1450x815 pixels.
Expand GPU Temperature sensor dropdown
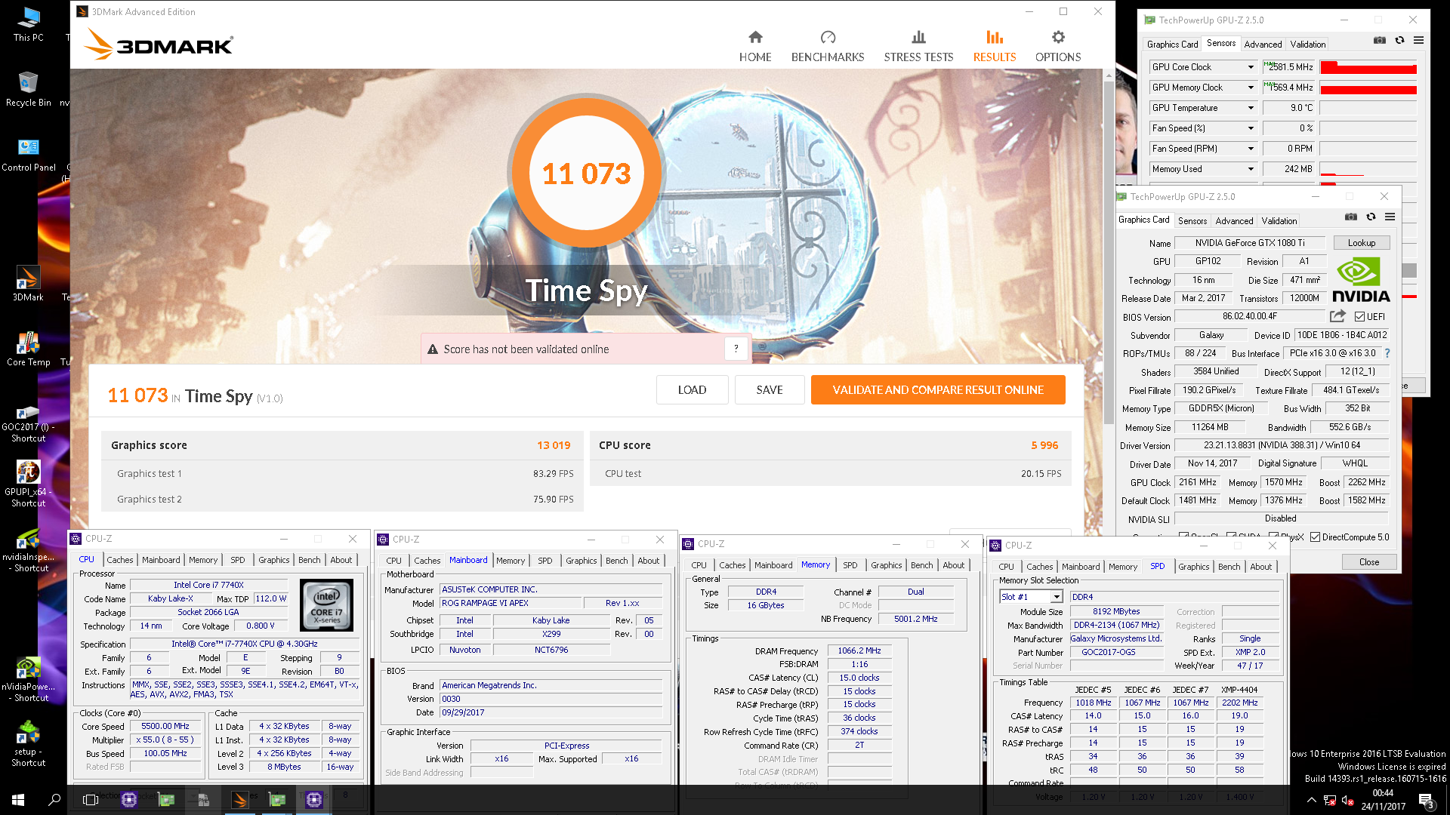[1251, 108]
